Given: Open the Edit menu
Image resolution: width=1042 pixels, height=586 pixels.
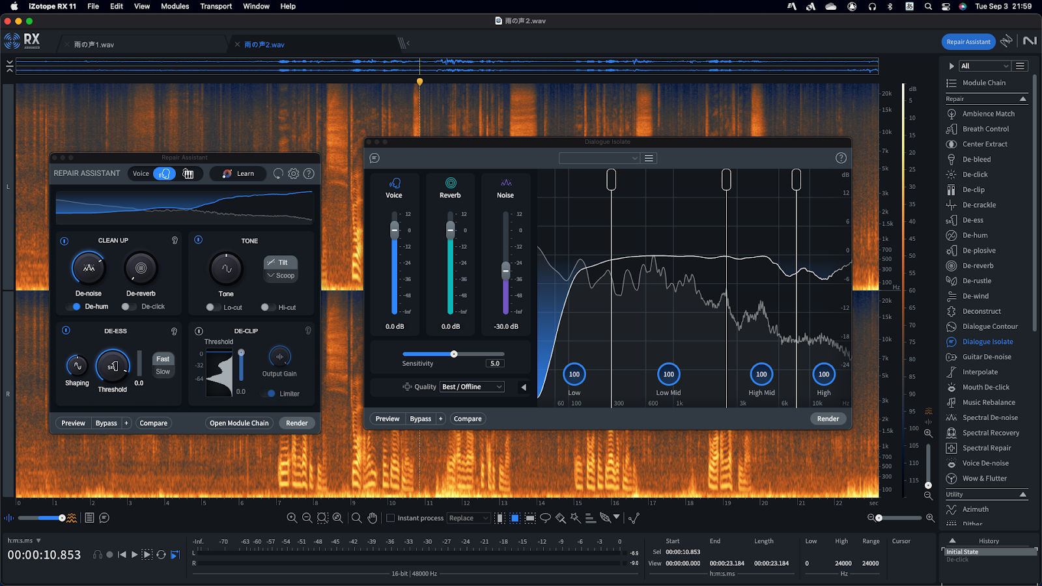Looking at the screenshot, I should coord(117,7).
